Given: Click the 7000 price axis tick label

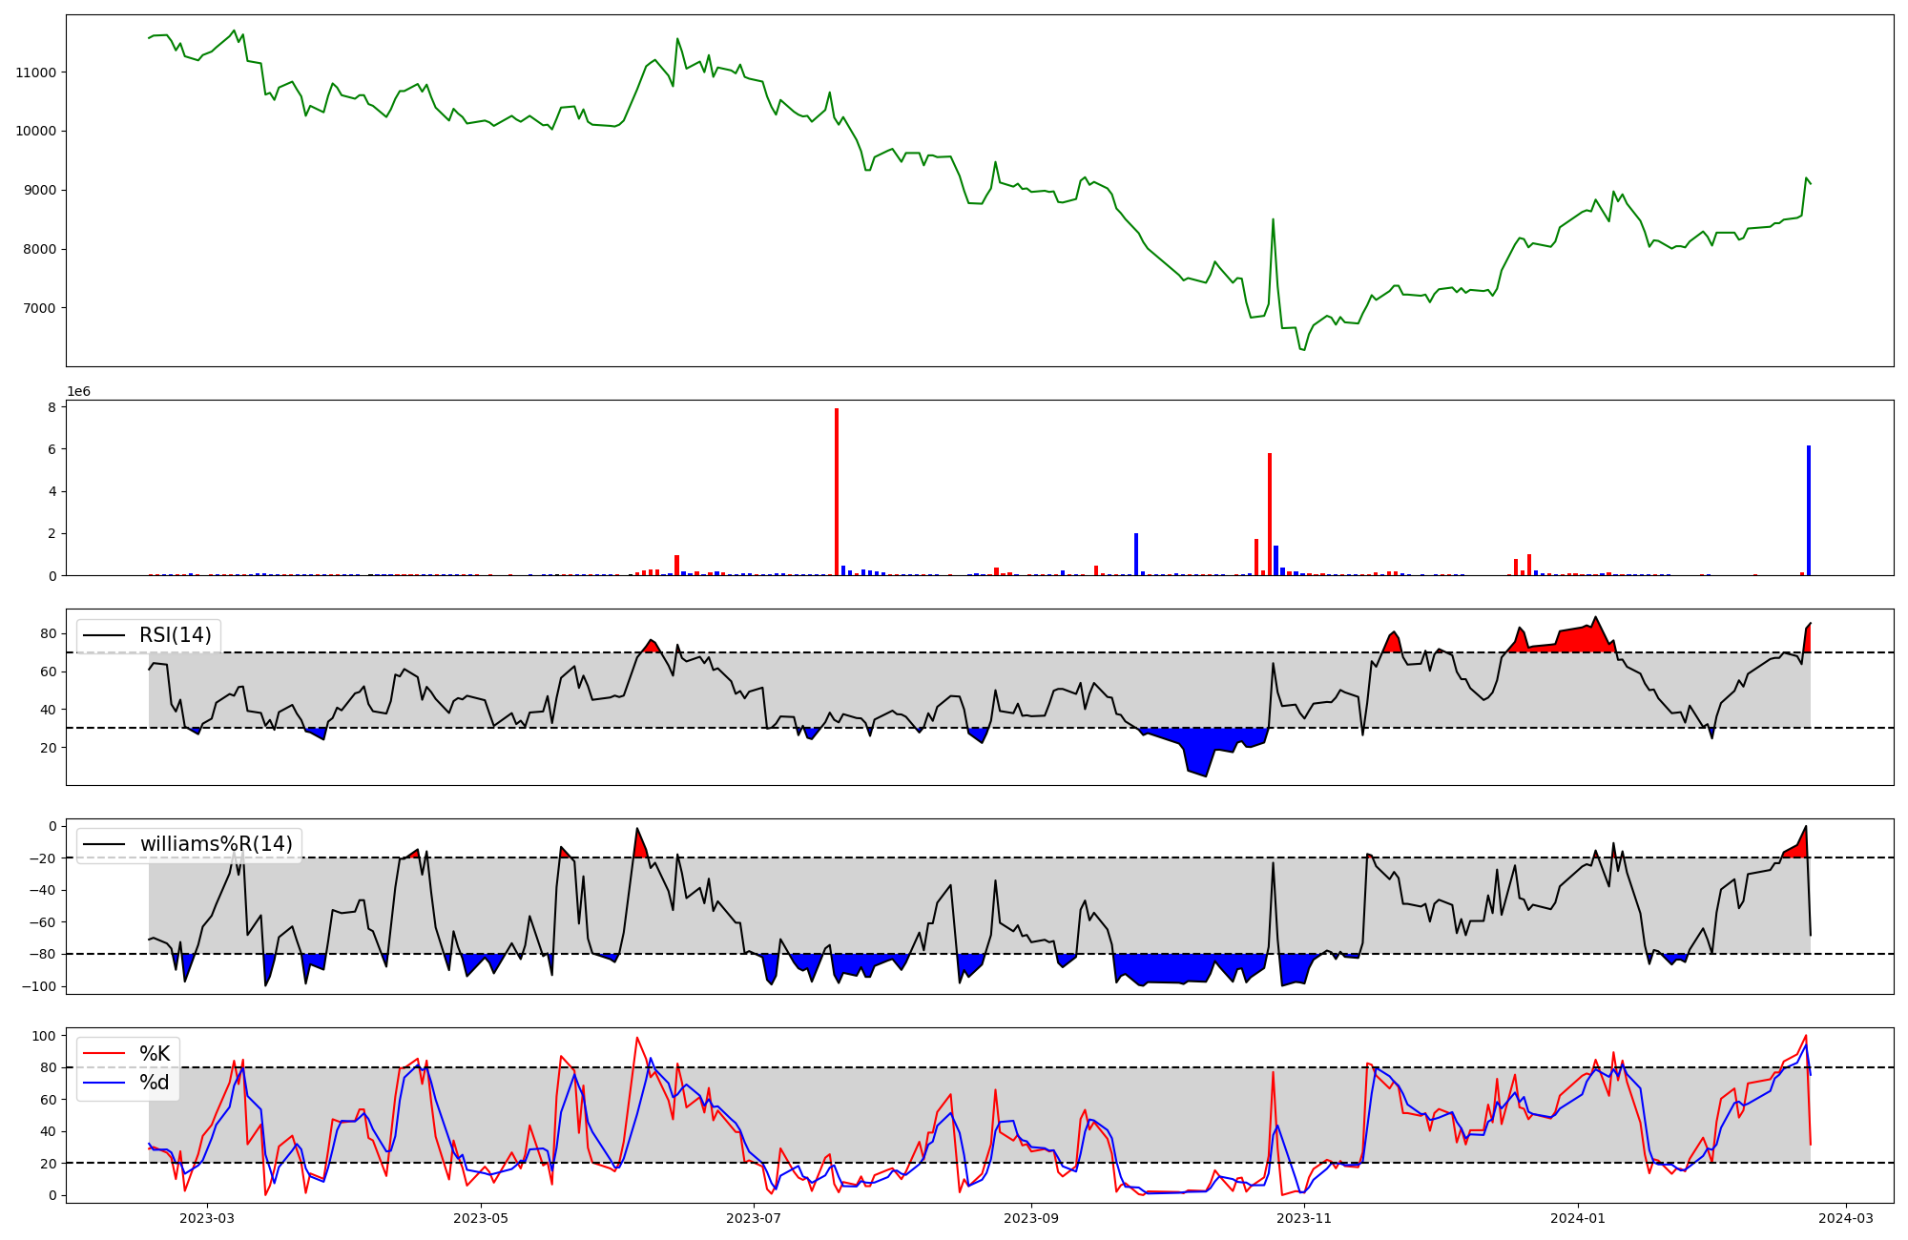Looking at the screenshot, I should pyautogui.click(x=40, y=308).
